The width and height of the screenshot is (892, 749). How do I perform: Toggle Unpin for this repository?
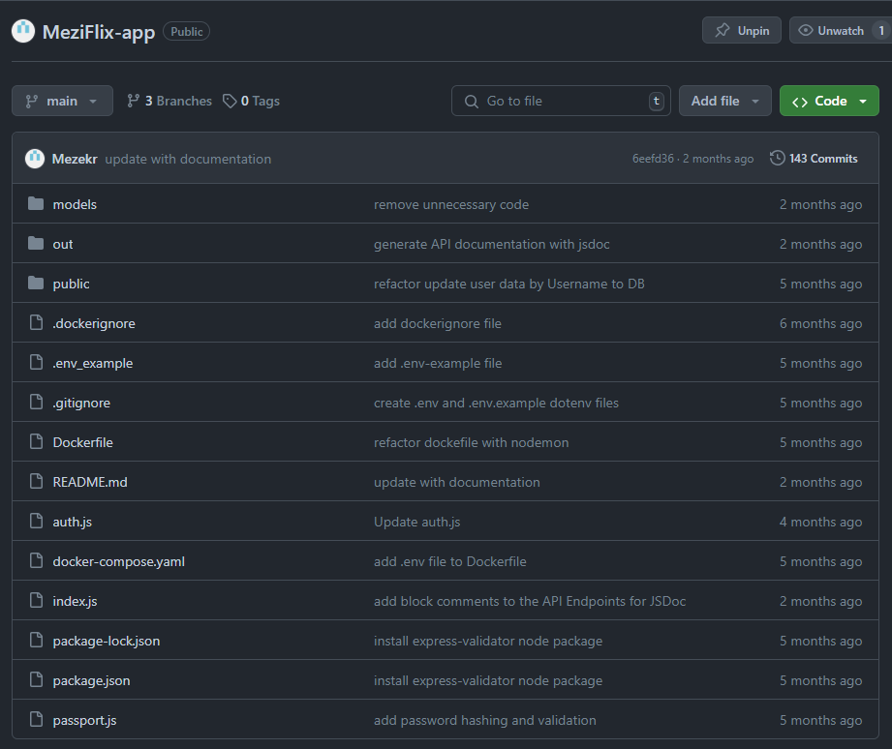742,31
